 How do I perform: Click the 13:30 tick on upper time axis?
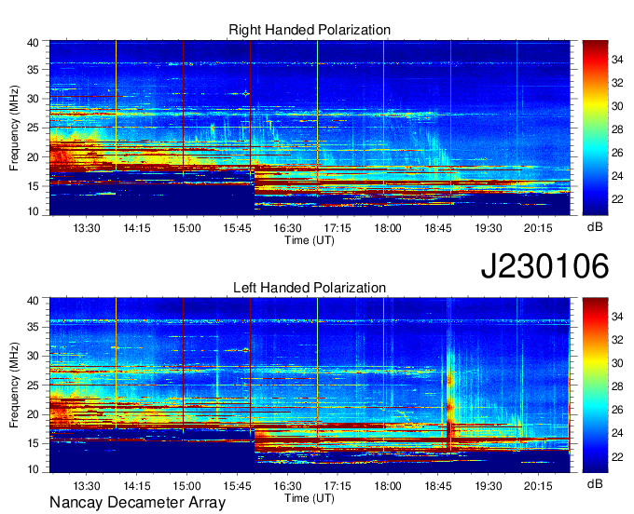[87, 228]
